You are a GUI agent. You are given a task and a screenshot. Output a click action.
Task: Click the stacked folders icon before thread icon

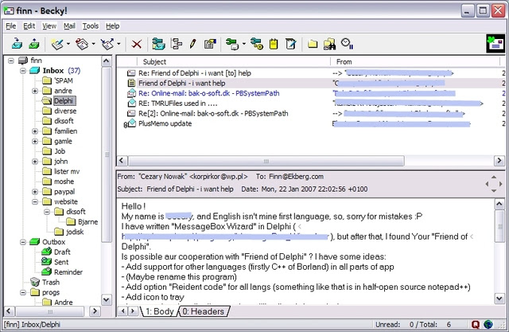(x=159, y=44)
